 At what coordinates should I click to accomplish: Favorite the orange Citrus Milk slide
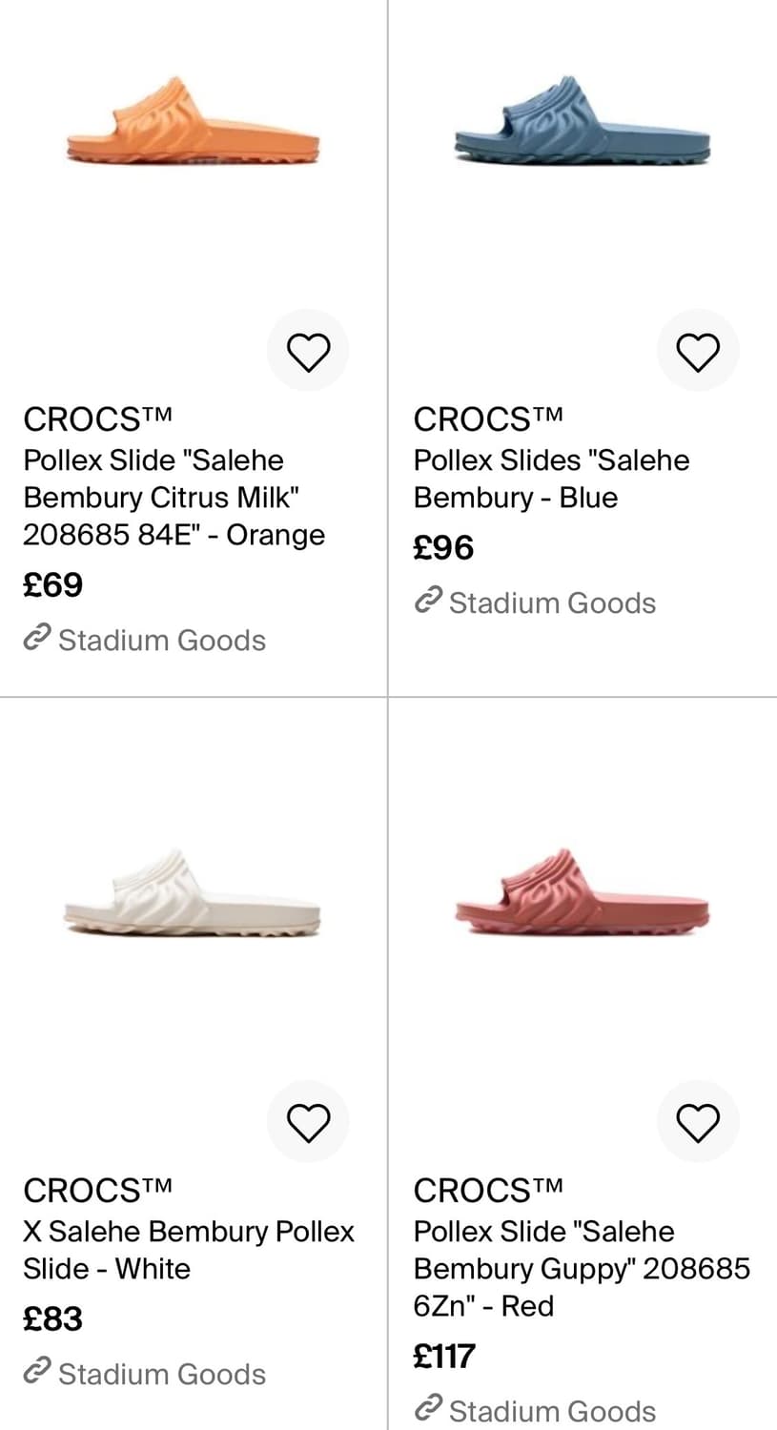pyautogui.click(x=308, y=352)
